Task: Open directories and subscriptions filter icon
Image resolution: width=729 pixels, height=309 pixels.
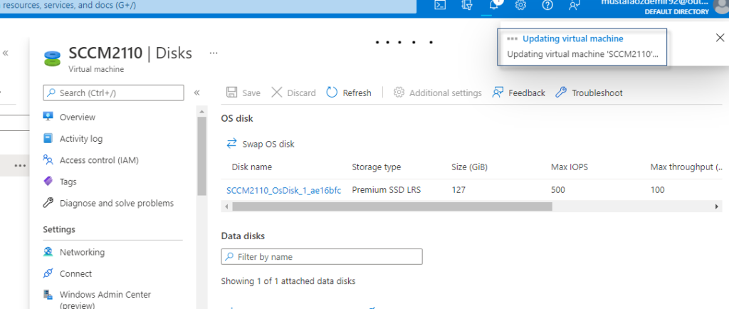Action: pos(467,5)
